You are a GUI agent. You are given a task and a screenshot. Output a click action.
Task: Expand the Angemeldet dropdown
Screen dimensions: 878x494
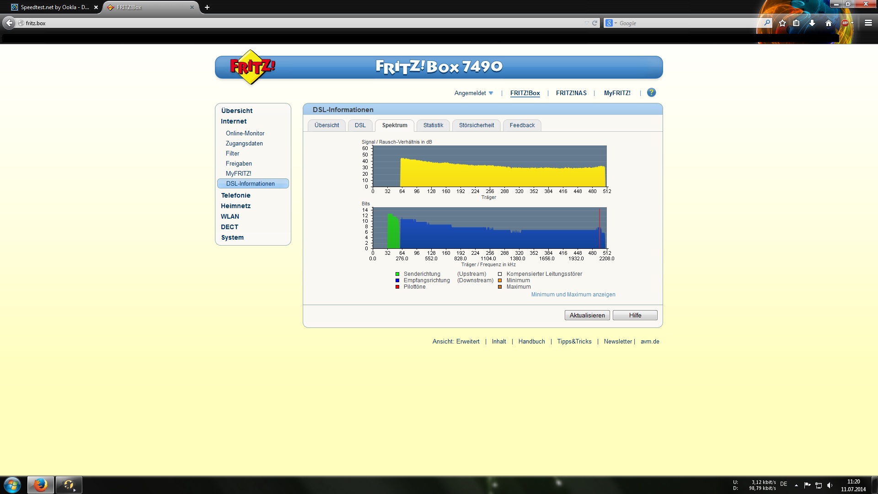pos(474,93)
